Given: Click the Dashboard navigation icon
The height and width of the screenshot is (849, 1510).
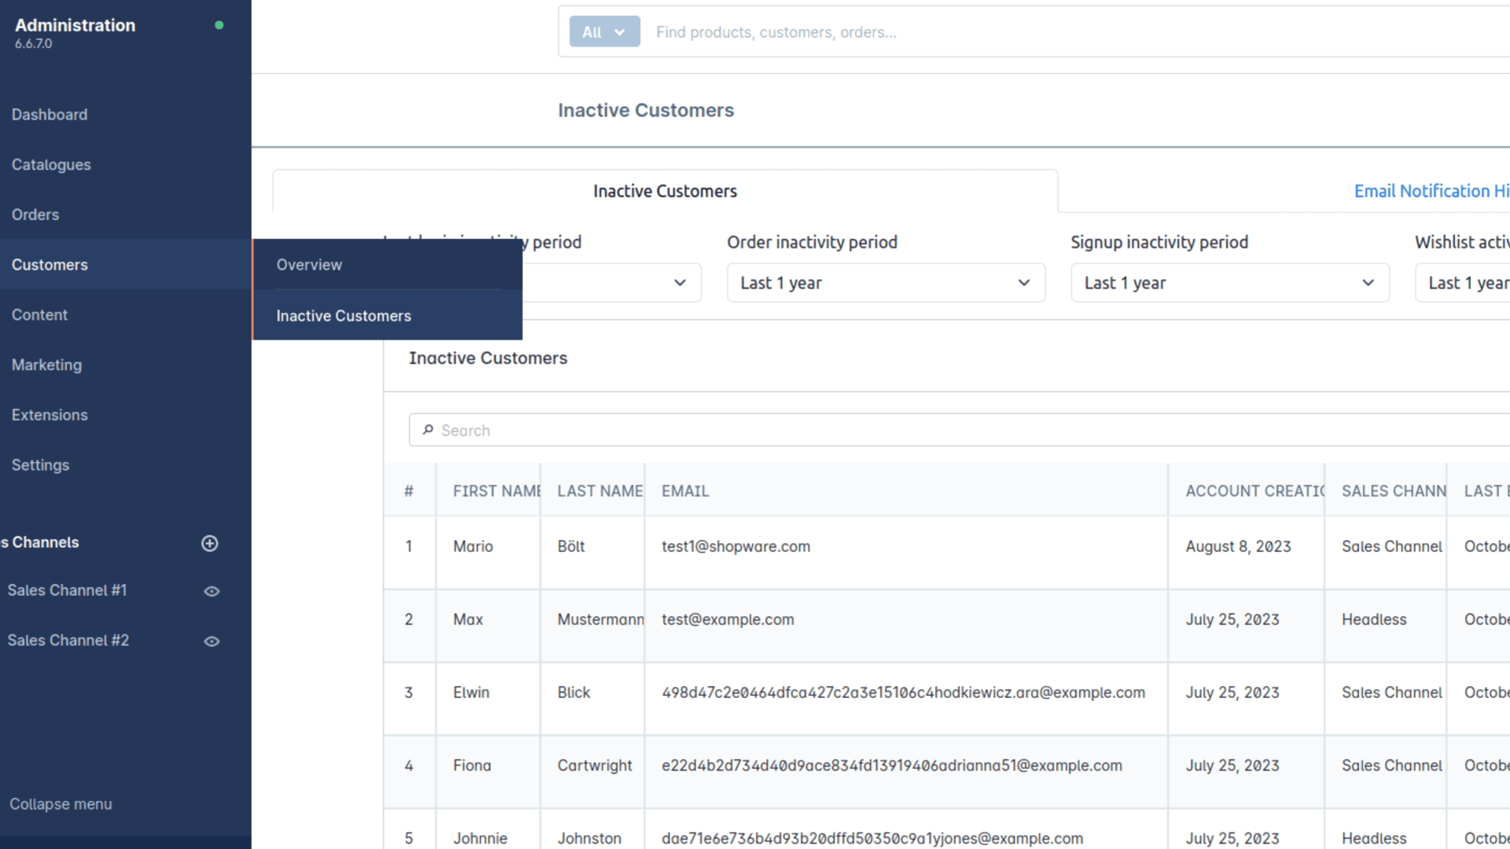Looking at the screenshot, I should (49, 115).
